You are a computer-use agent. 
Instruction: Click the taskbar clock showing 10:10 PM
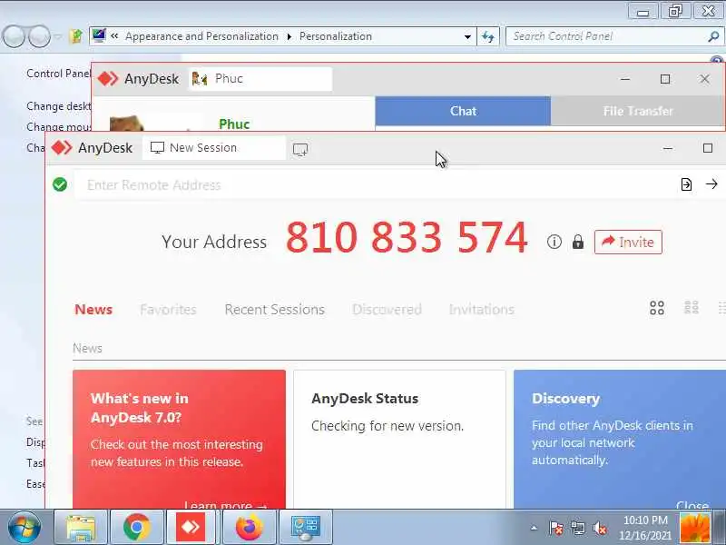(645, 528)
